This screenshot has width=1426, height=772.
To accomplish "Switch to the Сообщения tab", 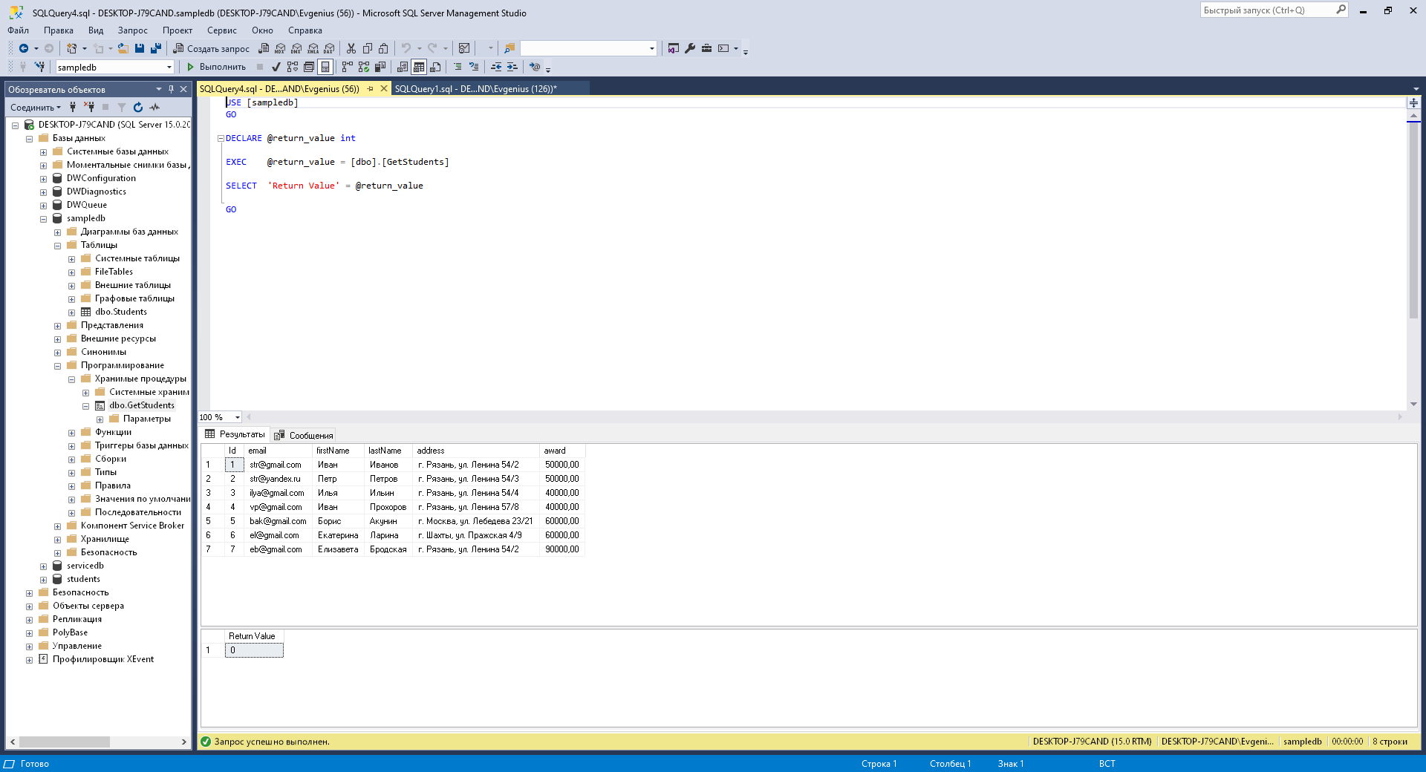I will (304, 435).
